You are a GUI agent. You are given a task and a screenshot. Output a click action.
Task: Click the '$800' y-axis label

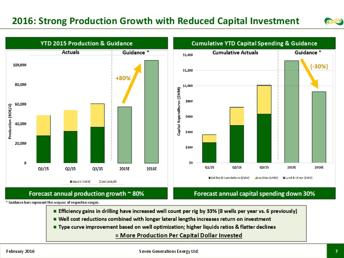click(x=189, y=101)
